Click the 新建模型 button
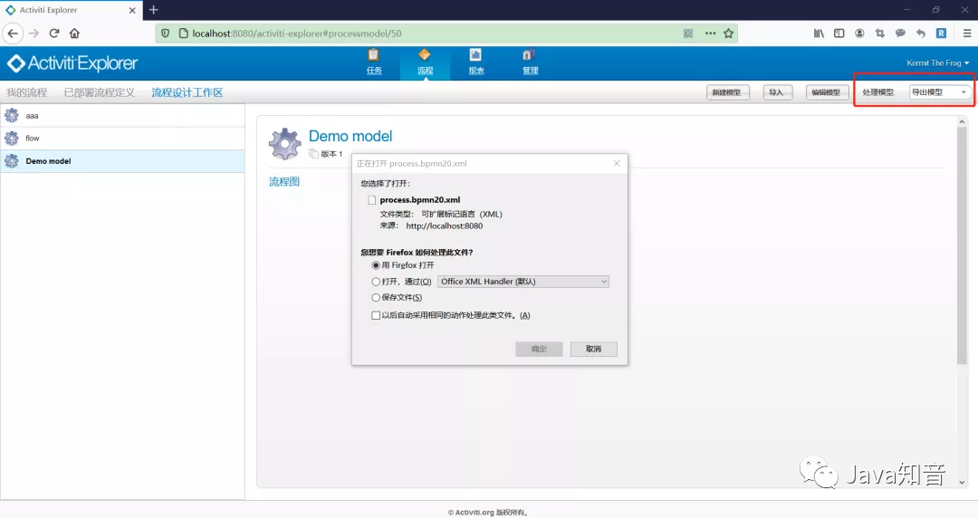The width and height of the screenshot is (978, 518). pyautogui.click(x=726, y=92)
